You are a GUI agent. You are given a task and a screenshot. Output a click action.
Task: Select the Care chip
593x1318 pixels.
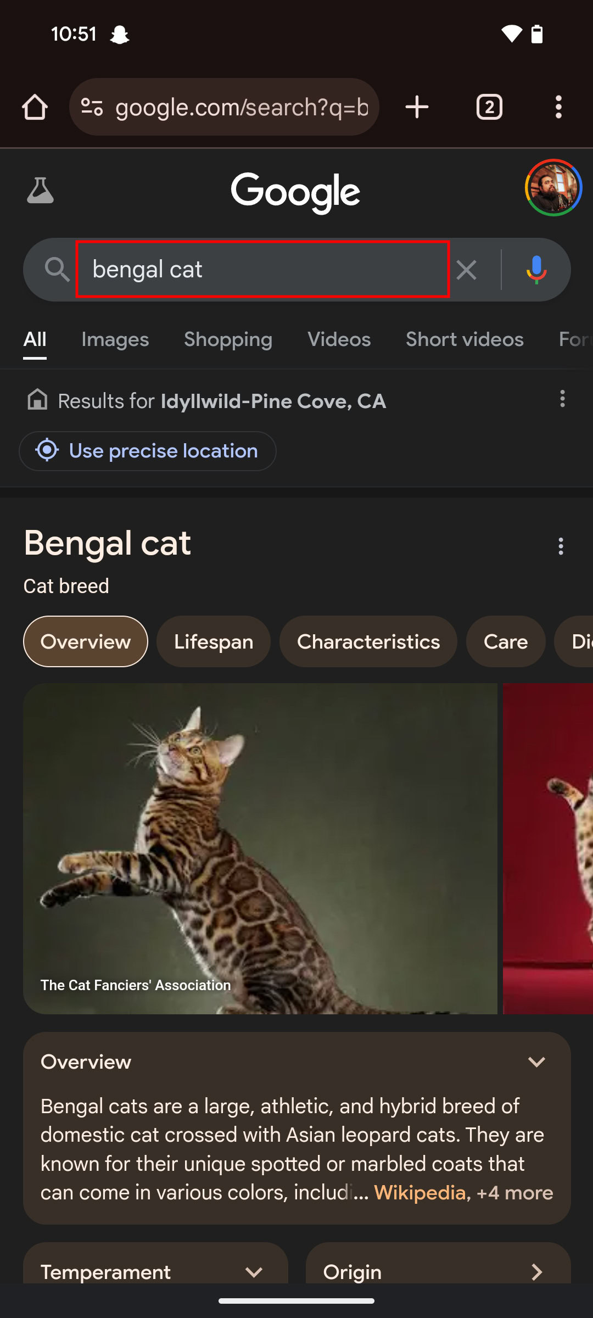(506, 641)
